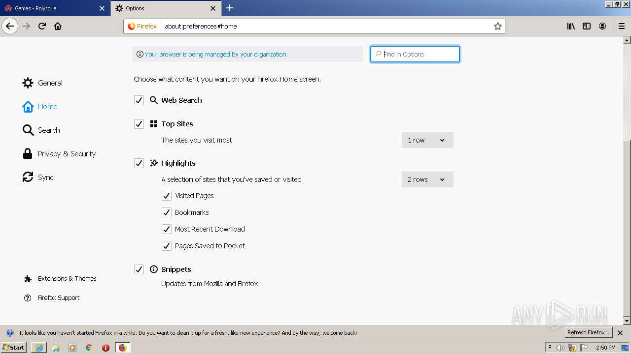Open Internet Explorer from taskbar
The height and width of the screenshot is (354, 631).
[39, 348]
